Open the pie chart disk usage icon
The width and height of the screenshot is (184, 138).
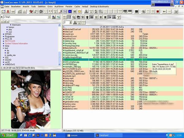(41, 12)
